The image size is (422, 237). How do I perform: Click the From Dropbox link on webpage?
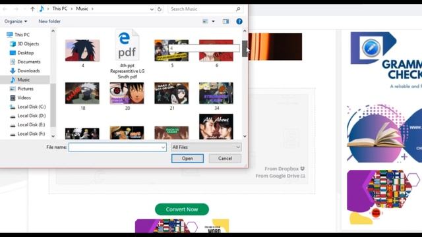pyautogui.click(x=285, y=169)
